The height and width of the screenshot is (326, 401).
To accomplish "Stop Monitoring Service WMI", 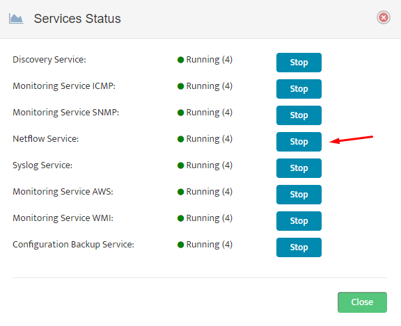I will 299,221.
